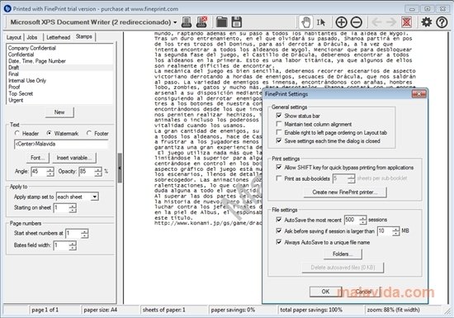Click the AutoSave sessions spinner

click(363, 220)
